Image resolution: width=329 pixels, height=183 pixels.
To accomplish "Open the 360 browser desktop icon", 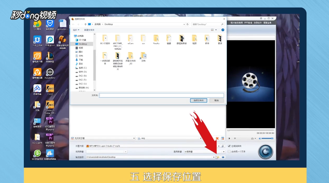I will click(37, 155).
